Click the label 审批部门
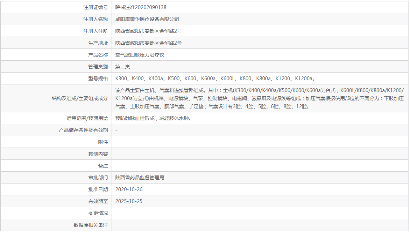 coord(98,178)
